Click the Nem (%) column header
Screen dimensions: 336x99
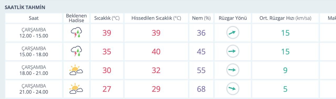pos(201,18)
